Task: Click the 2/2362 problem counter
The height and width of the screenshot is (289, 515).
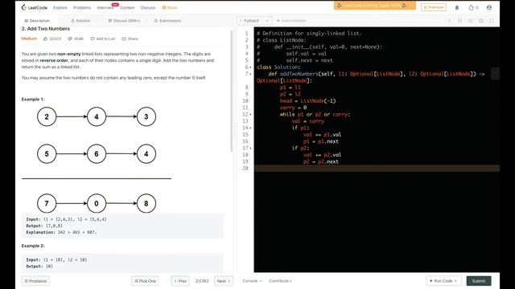Action: click(x=202, y=281)
